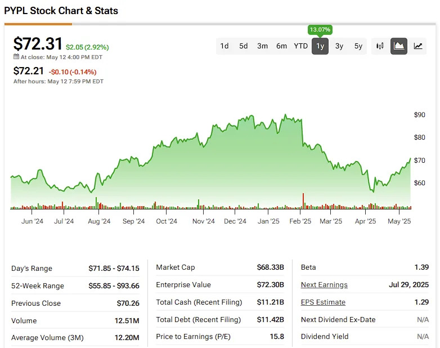Select the 3y time range

pos(339,46)
